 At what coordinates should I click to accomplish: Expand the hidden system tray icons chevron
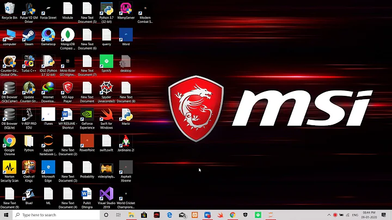click(329, 215)
